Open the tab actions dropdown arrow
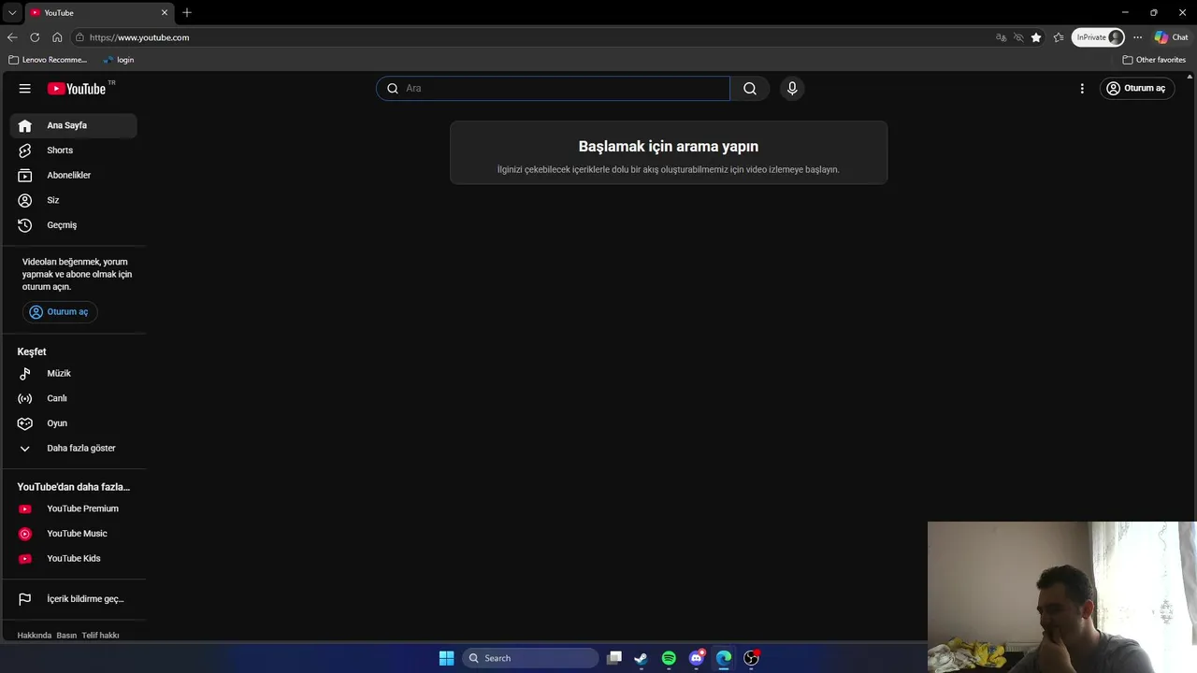 [12, 12]
